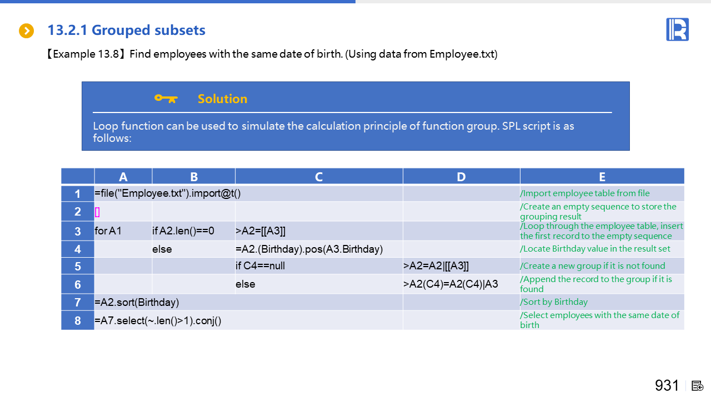Click row header 1 in the table

click(x=78, y=194)
